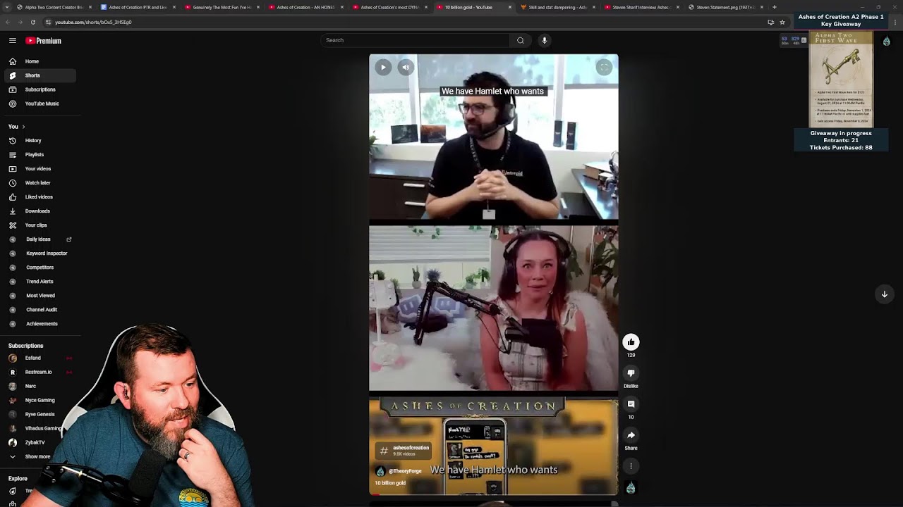The image size is (903, 507).
Task: Switch to Skill and stat dampening tab
Action: [x=557, y=7]
